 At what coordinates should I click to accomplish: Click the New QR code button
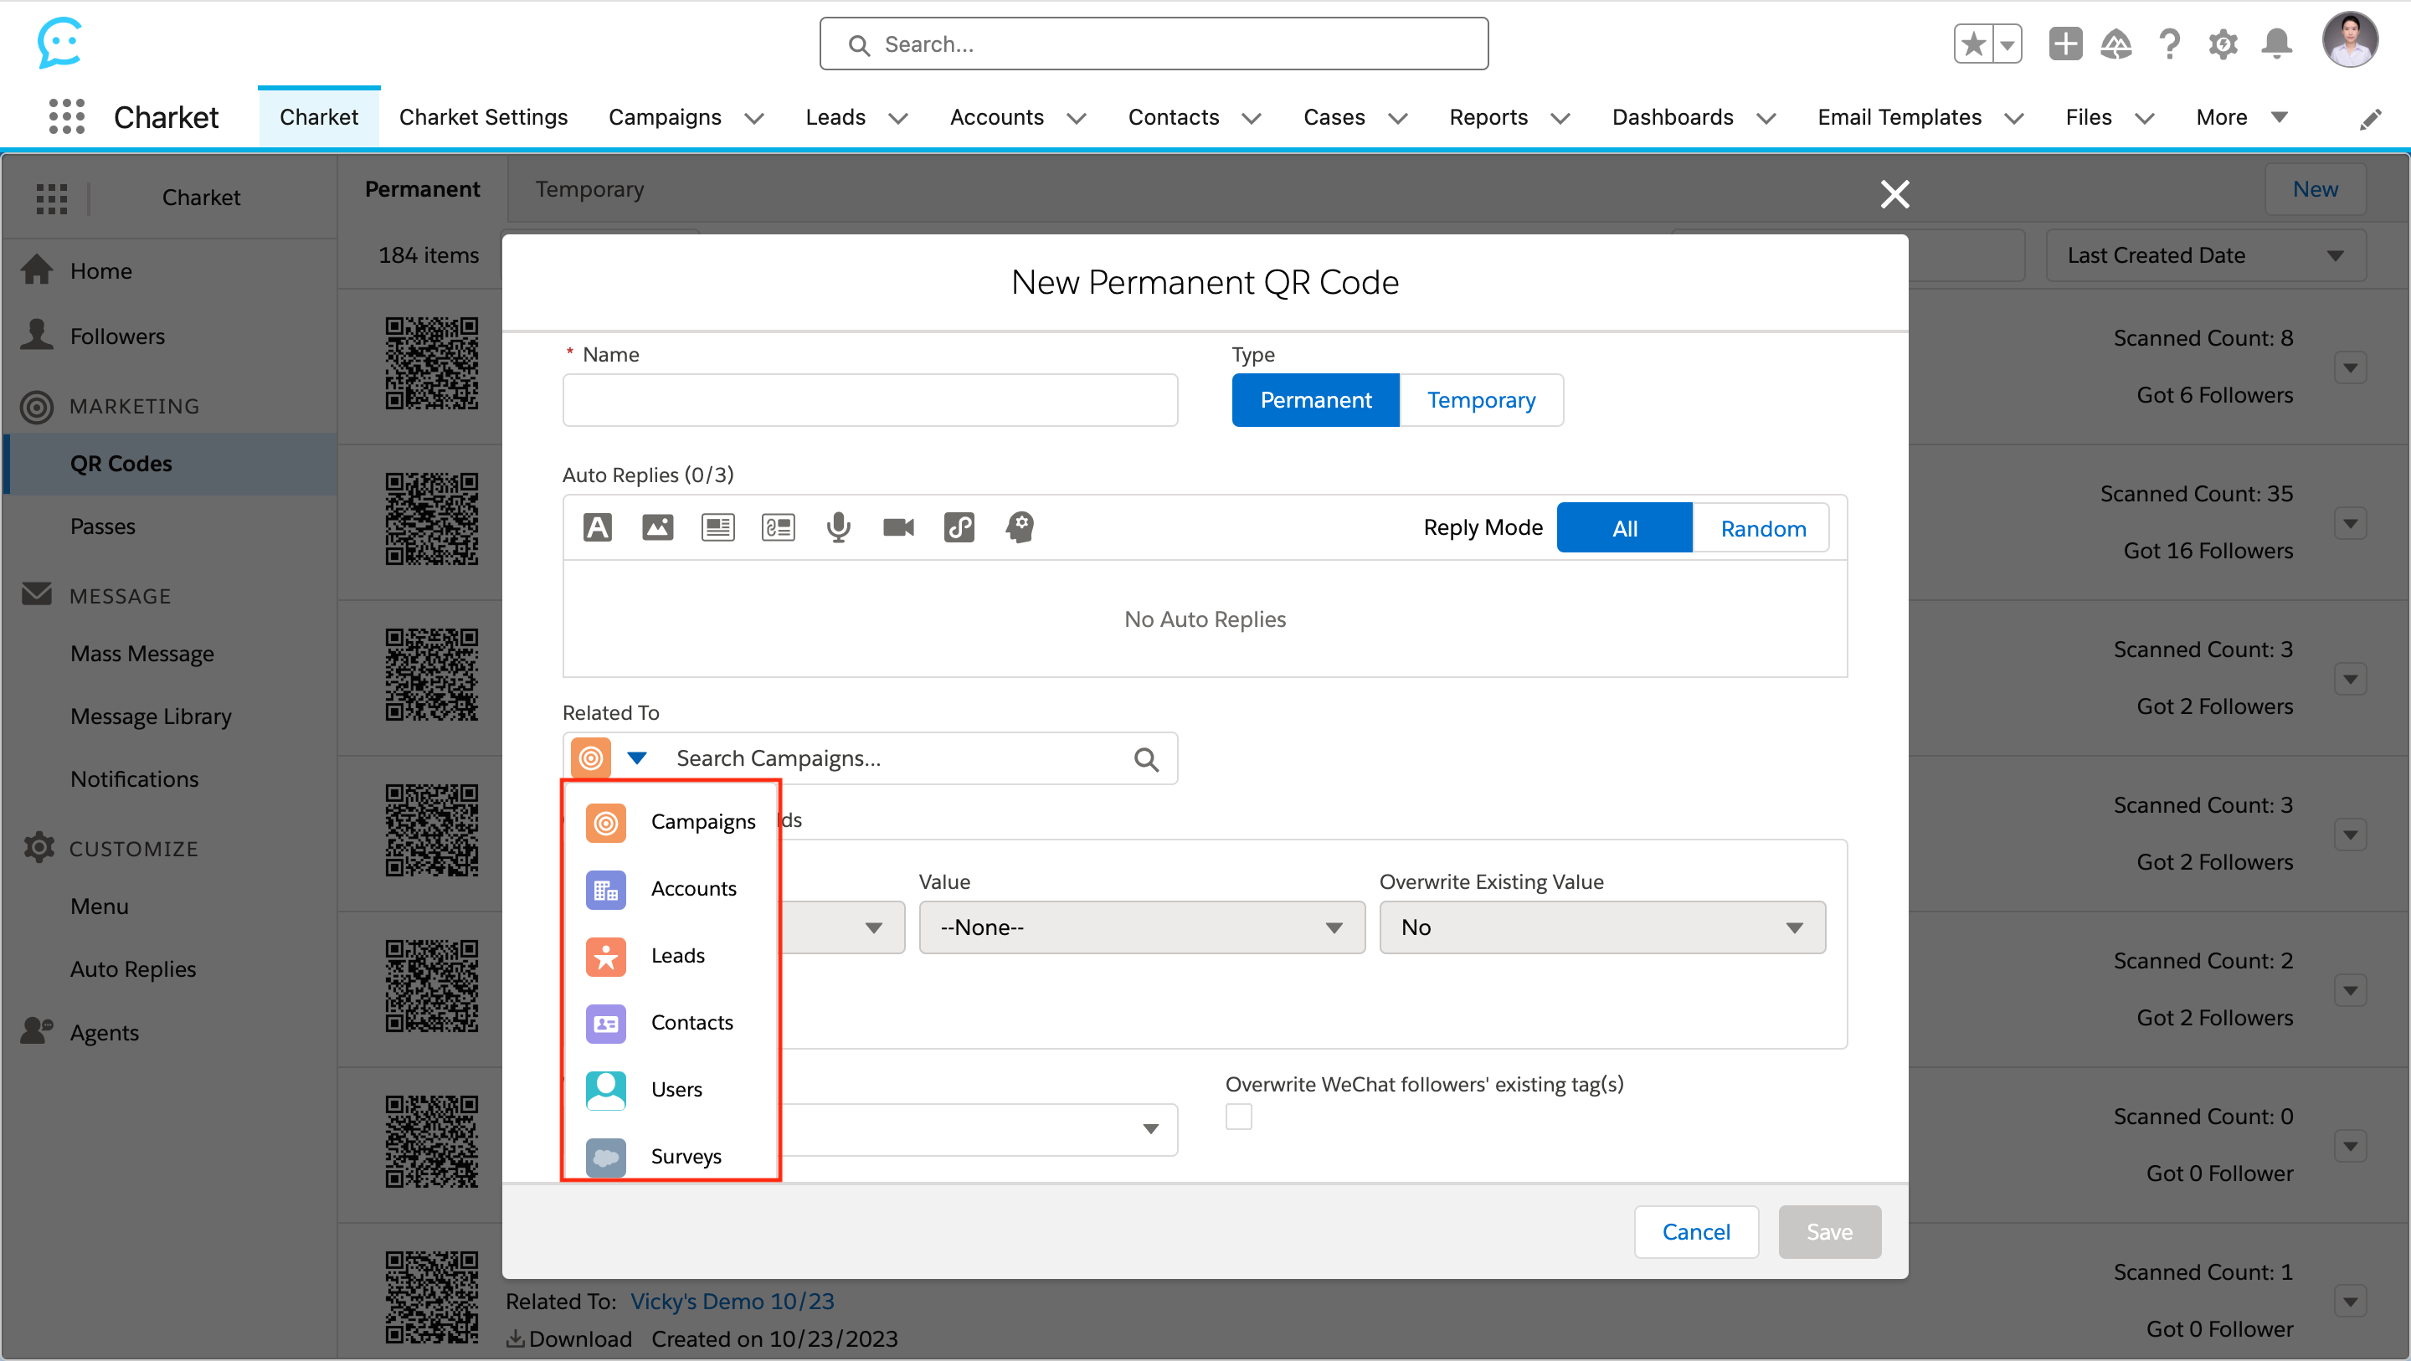2315,190
